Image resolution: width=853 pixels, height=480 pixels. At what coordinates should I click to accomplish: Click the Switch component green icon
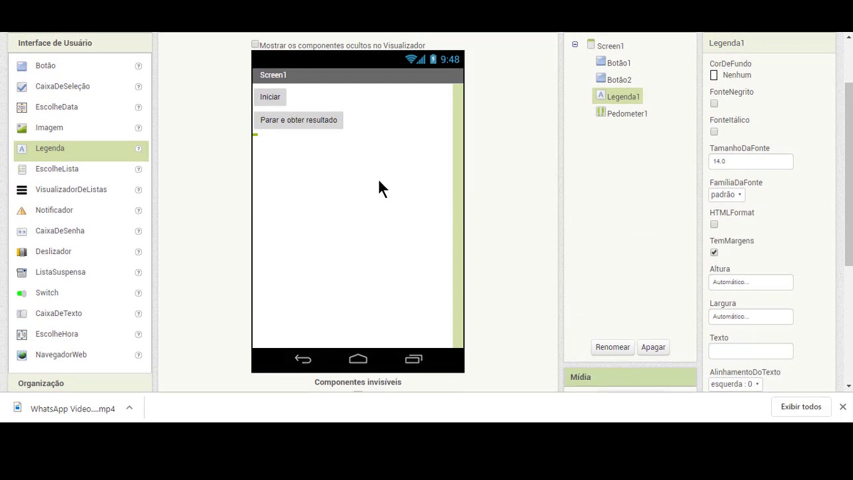[22, 293]
